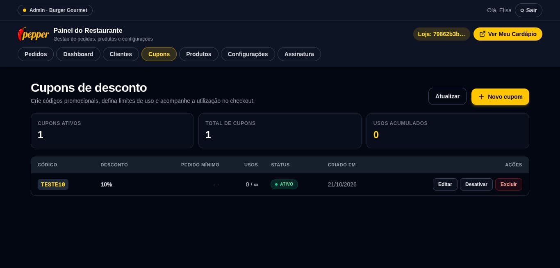Click the Total de cupons card
Viewport: 560px width, 268px height.
click(280, 131)
